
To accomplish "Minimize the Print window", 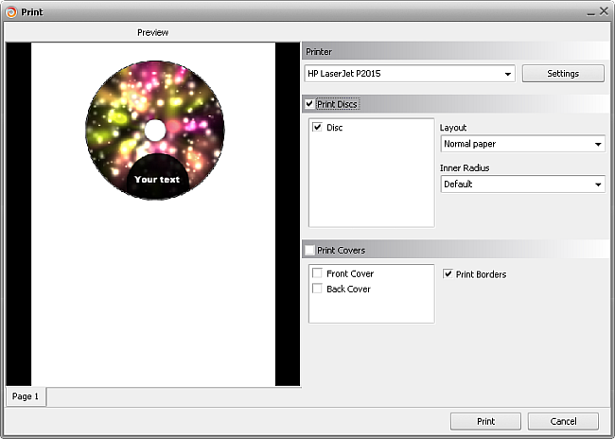I will tap(590, 12).
